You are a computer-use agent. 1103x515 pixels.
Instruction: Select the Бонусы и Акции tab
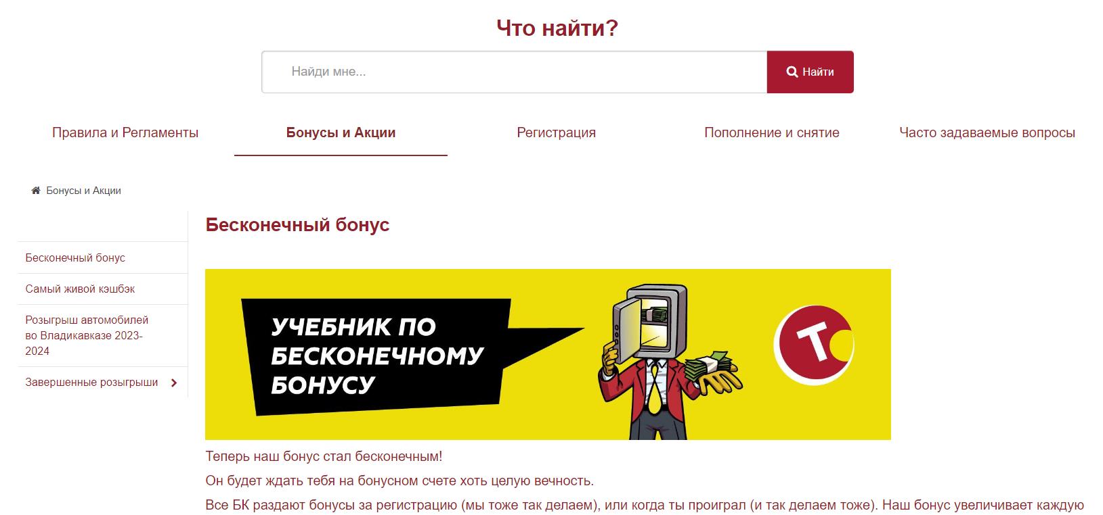click(x=341, y=132)
